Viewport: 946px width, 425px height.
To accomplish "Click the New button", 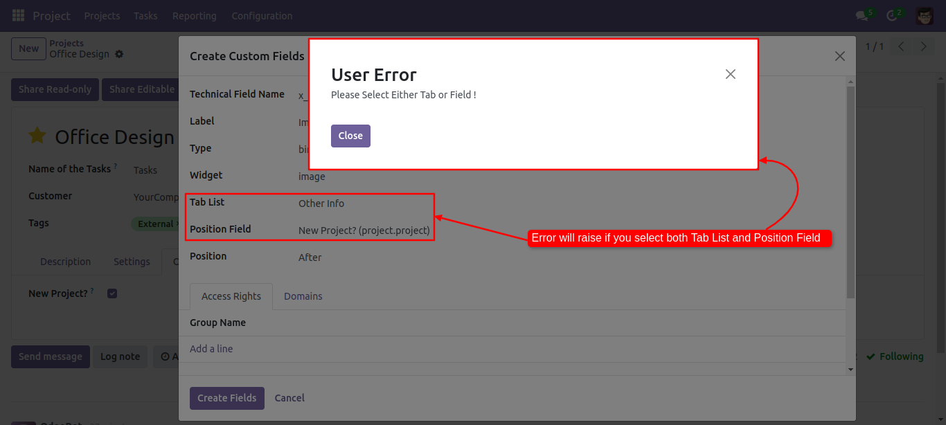I will [x=28, y=48].
